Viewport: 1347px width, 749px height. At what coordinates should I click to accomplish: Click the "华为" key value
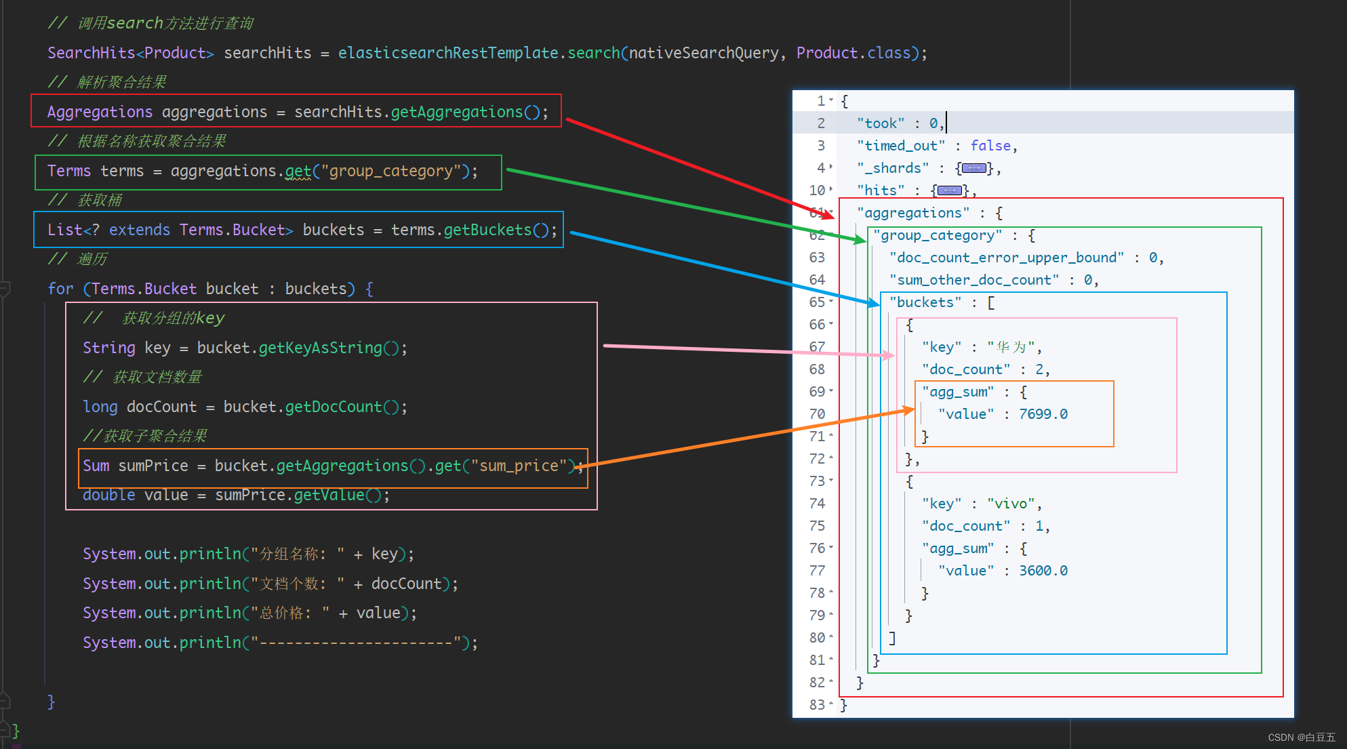tap(1011, 347)
